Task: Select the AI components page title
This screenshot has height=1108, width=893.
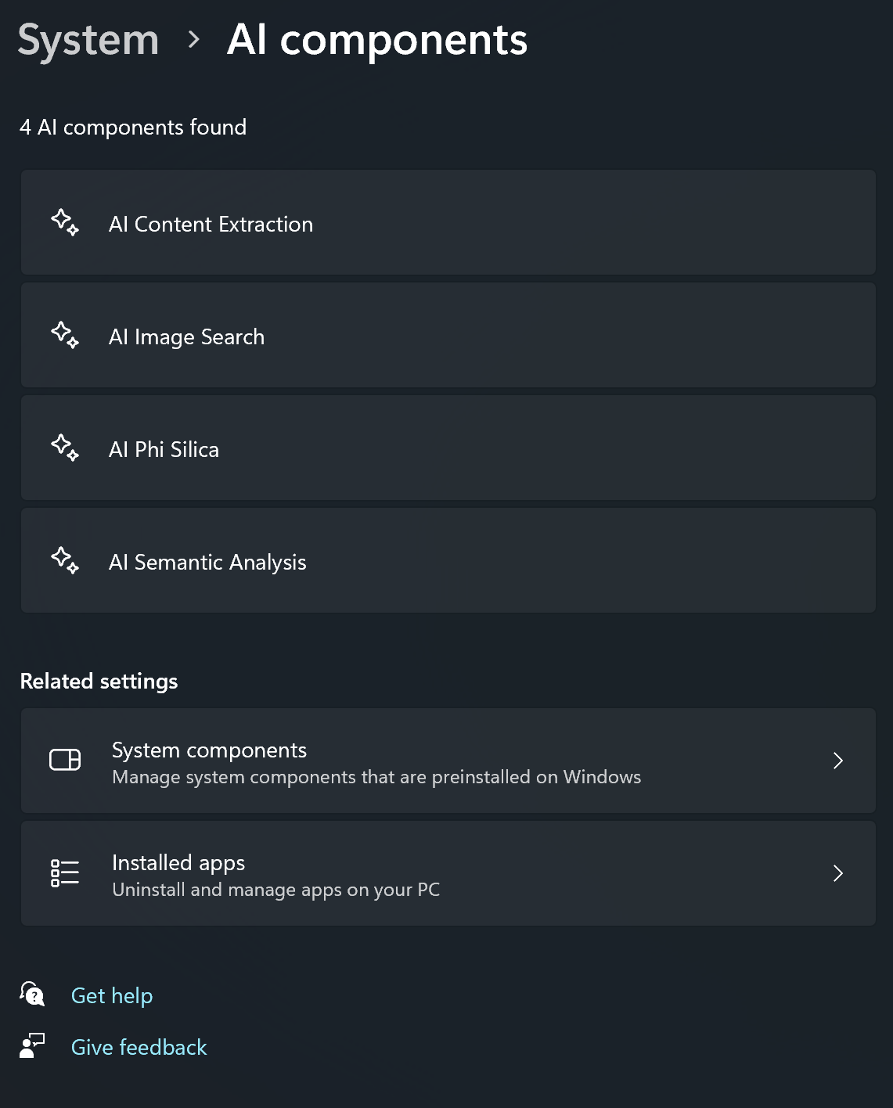Action: (x=377, y=40)
